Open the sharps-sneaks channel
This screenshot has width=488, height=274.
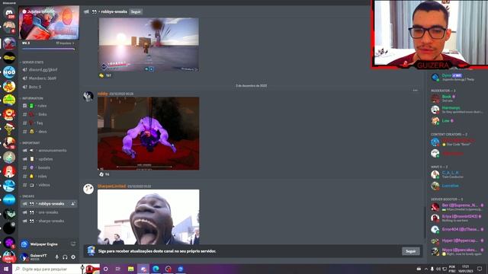click(49, 221)
